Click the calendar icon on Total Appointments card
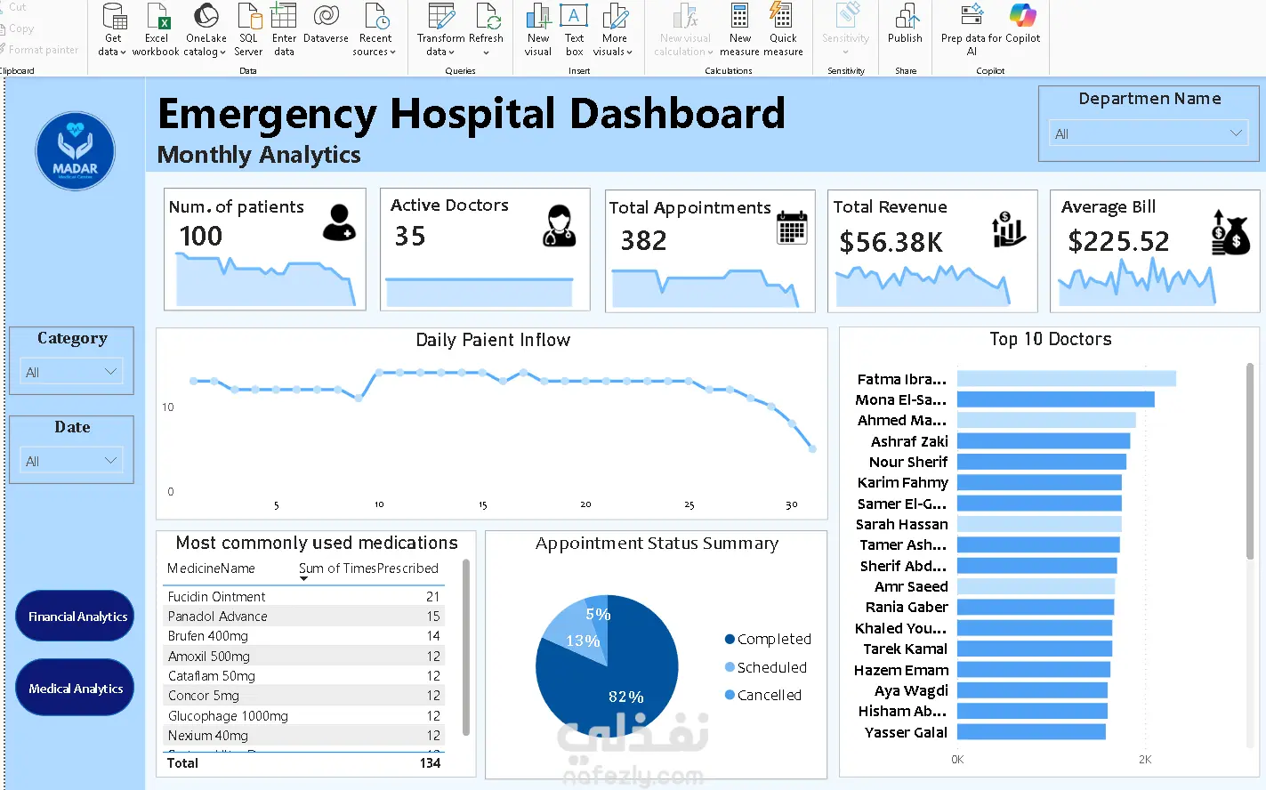This screenshot has width=1266, height=790. pyautogui.click(x=792, y=228)
